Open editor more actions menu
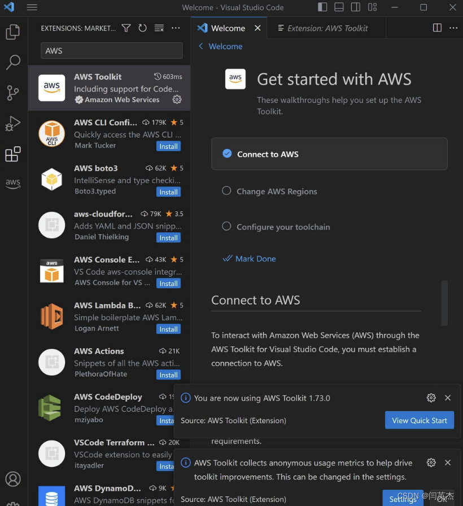The image size is (463, 506). click(453, 28)
